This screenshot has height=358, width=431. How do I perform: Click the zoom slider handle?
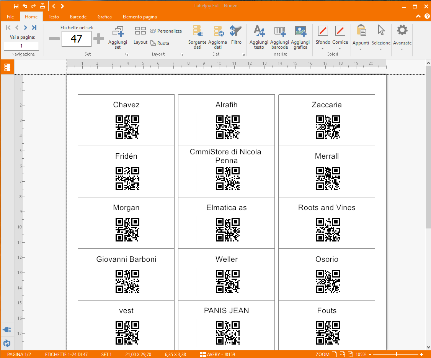pyautogui.click(x=396, y=355)
